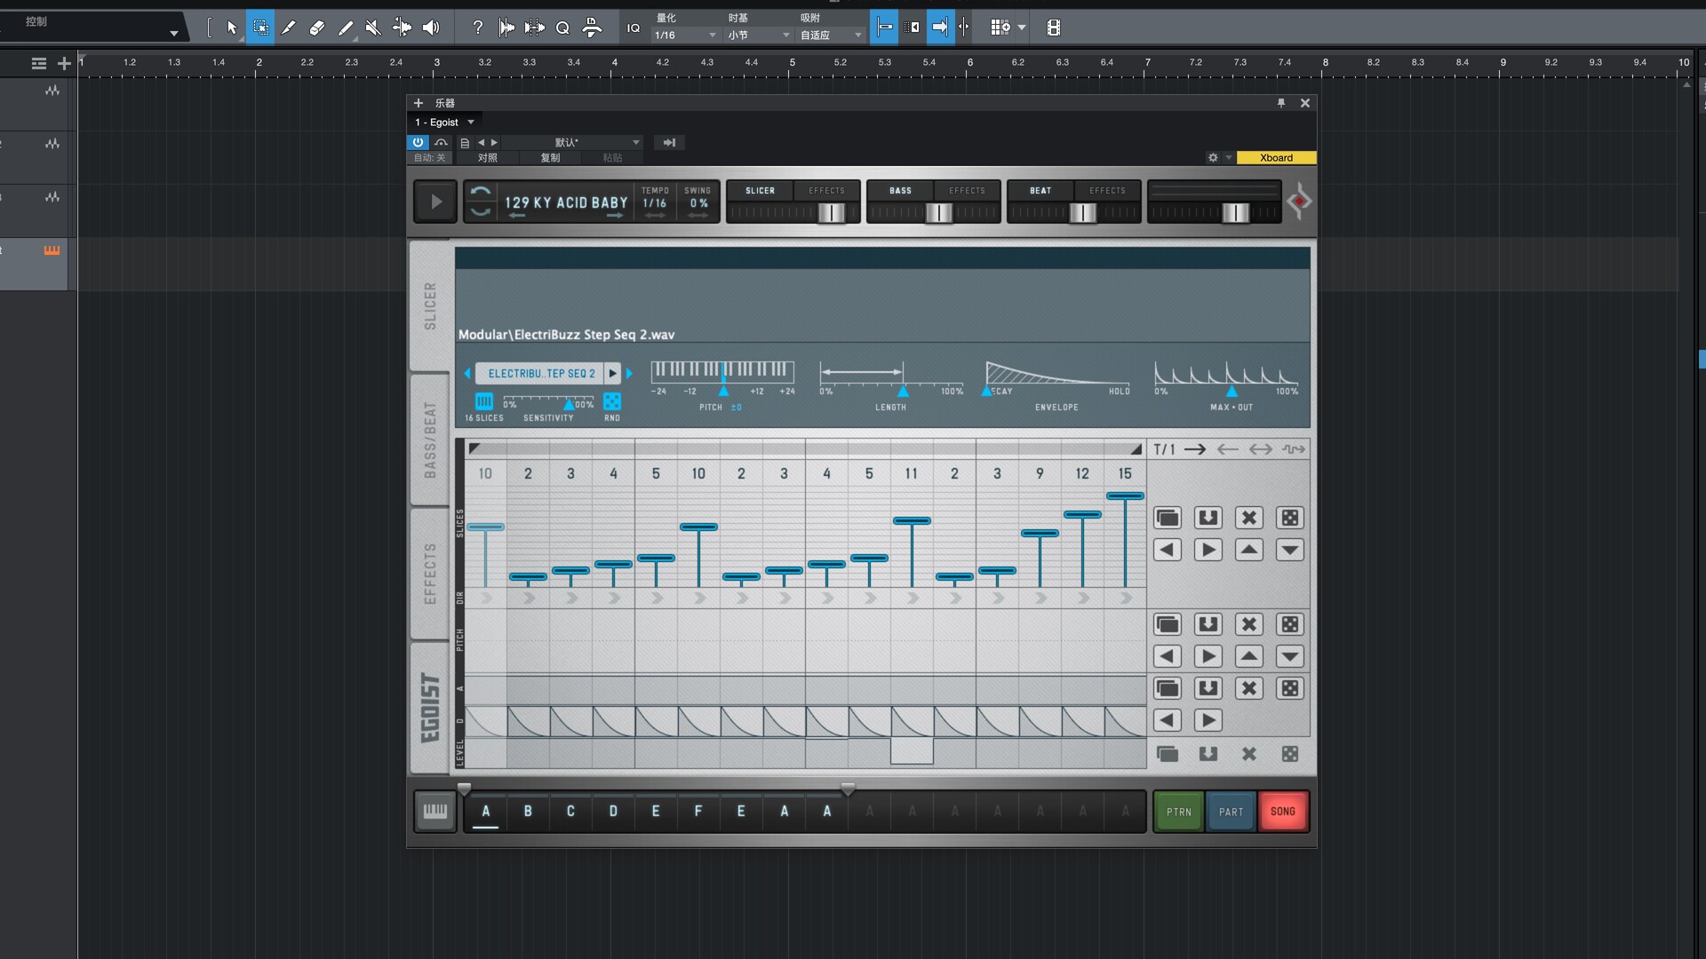
Task: Copy slices row with top copy icon
Action: coord(1168,518)
